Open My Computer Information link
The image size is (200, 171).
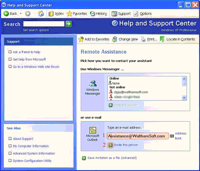click(x=31, y=146)
